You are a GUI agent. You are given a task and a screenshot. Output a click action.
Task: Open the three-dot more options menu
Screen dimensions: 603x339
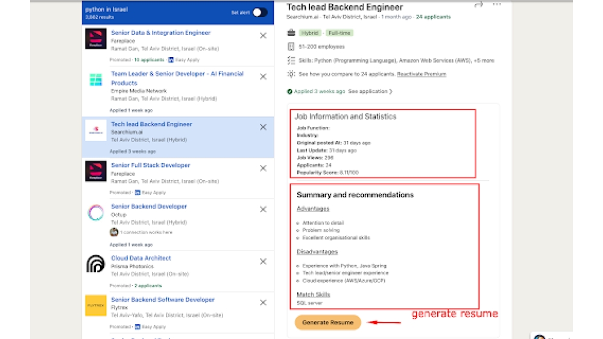click(x=497, y=5)
